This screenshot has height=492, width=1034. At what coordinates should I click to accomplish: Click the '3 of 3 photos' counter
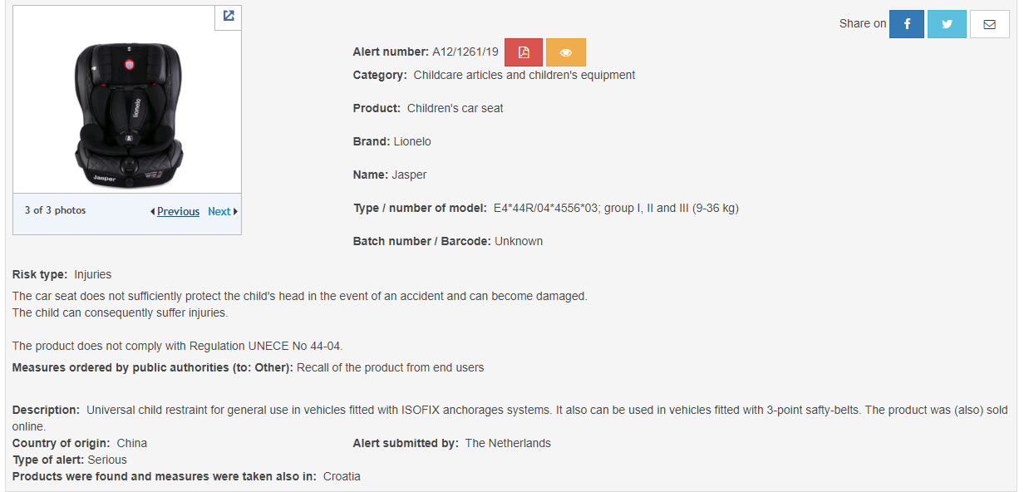pyautogui.click(x=55, y=210)
